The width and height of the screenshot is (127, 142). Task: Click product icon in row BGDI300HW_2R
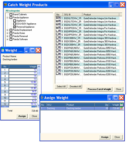coord(60,41)
